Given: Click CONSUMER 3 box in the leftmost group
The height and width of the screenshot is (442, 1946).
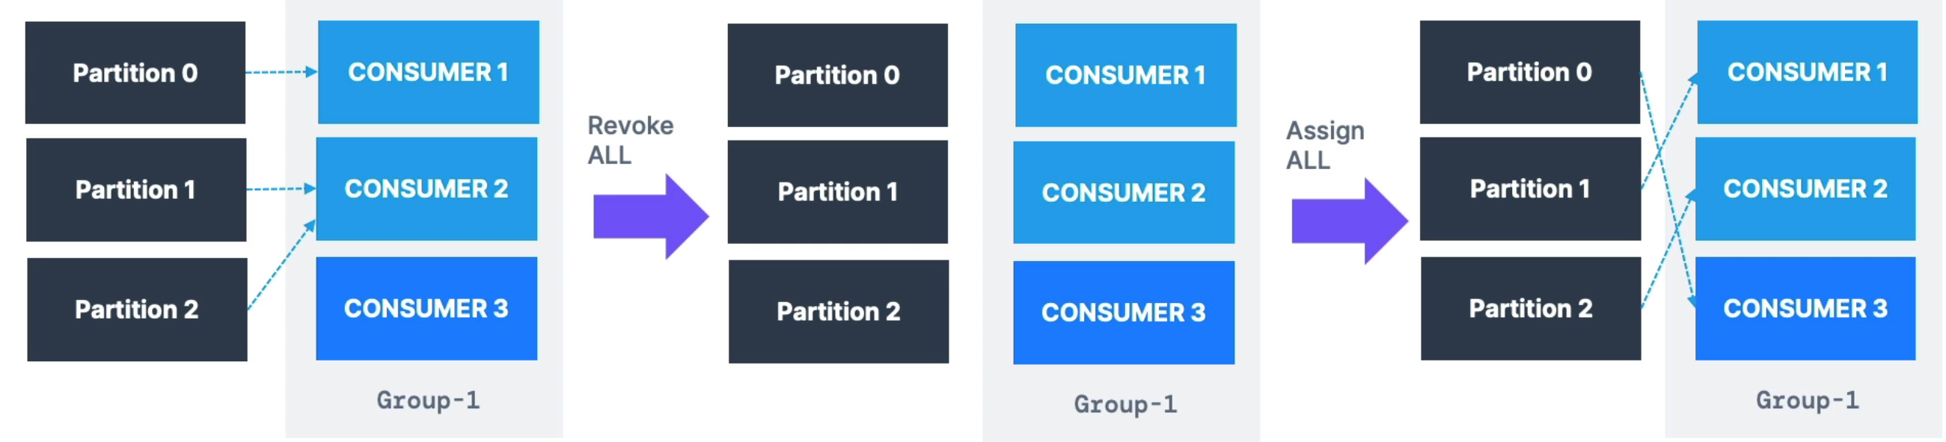Looking at the screenshot, I should 426,308.
